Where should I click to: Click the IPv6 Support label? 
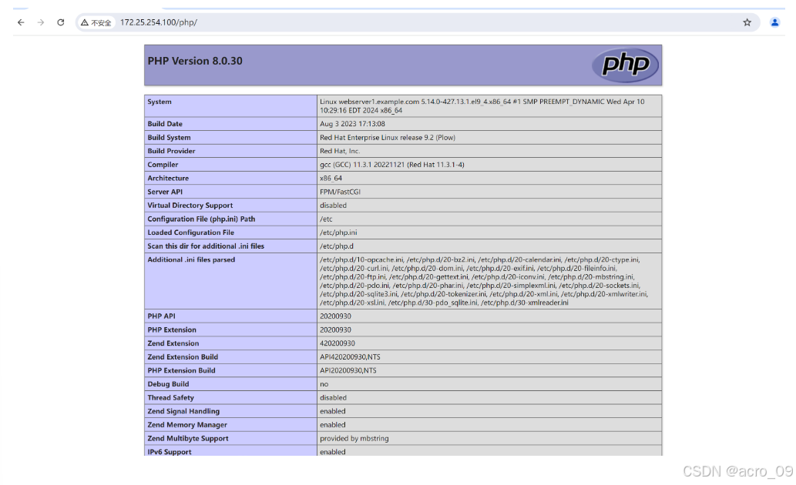pyautogui.click(x=170, y=452)
